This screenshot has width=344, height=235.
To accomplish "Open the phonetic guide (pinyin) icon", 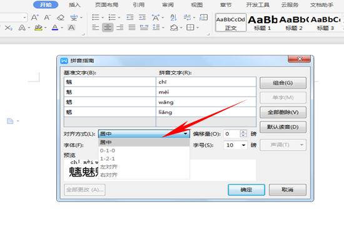I will tap(74, 17).
